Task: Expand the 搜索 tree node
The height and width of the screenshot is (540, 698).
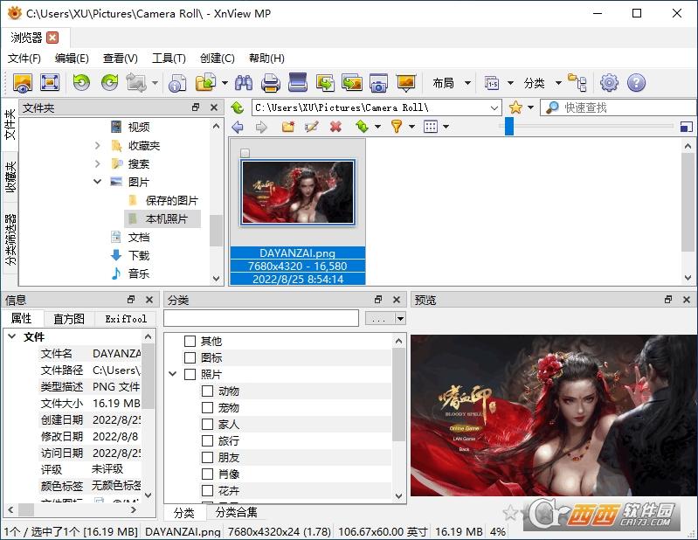Action: [98, 163]
